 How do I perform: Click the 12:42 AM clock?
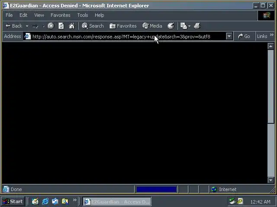point(261,202)
